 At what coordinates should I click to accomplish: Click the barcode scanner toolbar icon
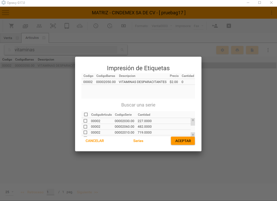point(53,26)
